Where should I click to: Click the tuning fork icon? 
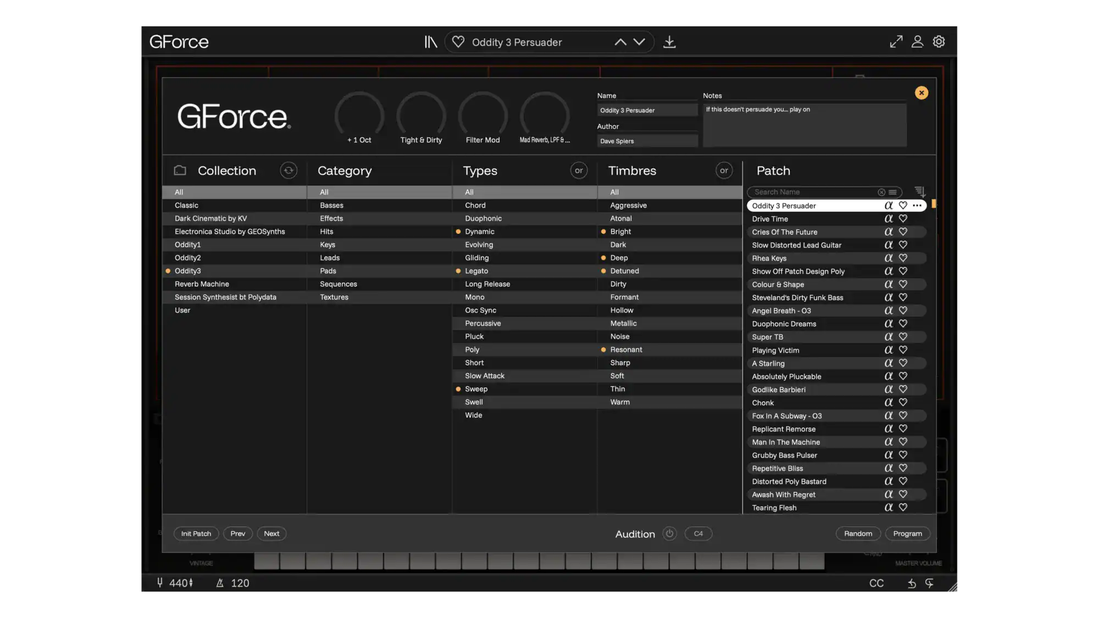pyautogui.click(x=160, y=583)
